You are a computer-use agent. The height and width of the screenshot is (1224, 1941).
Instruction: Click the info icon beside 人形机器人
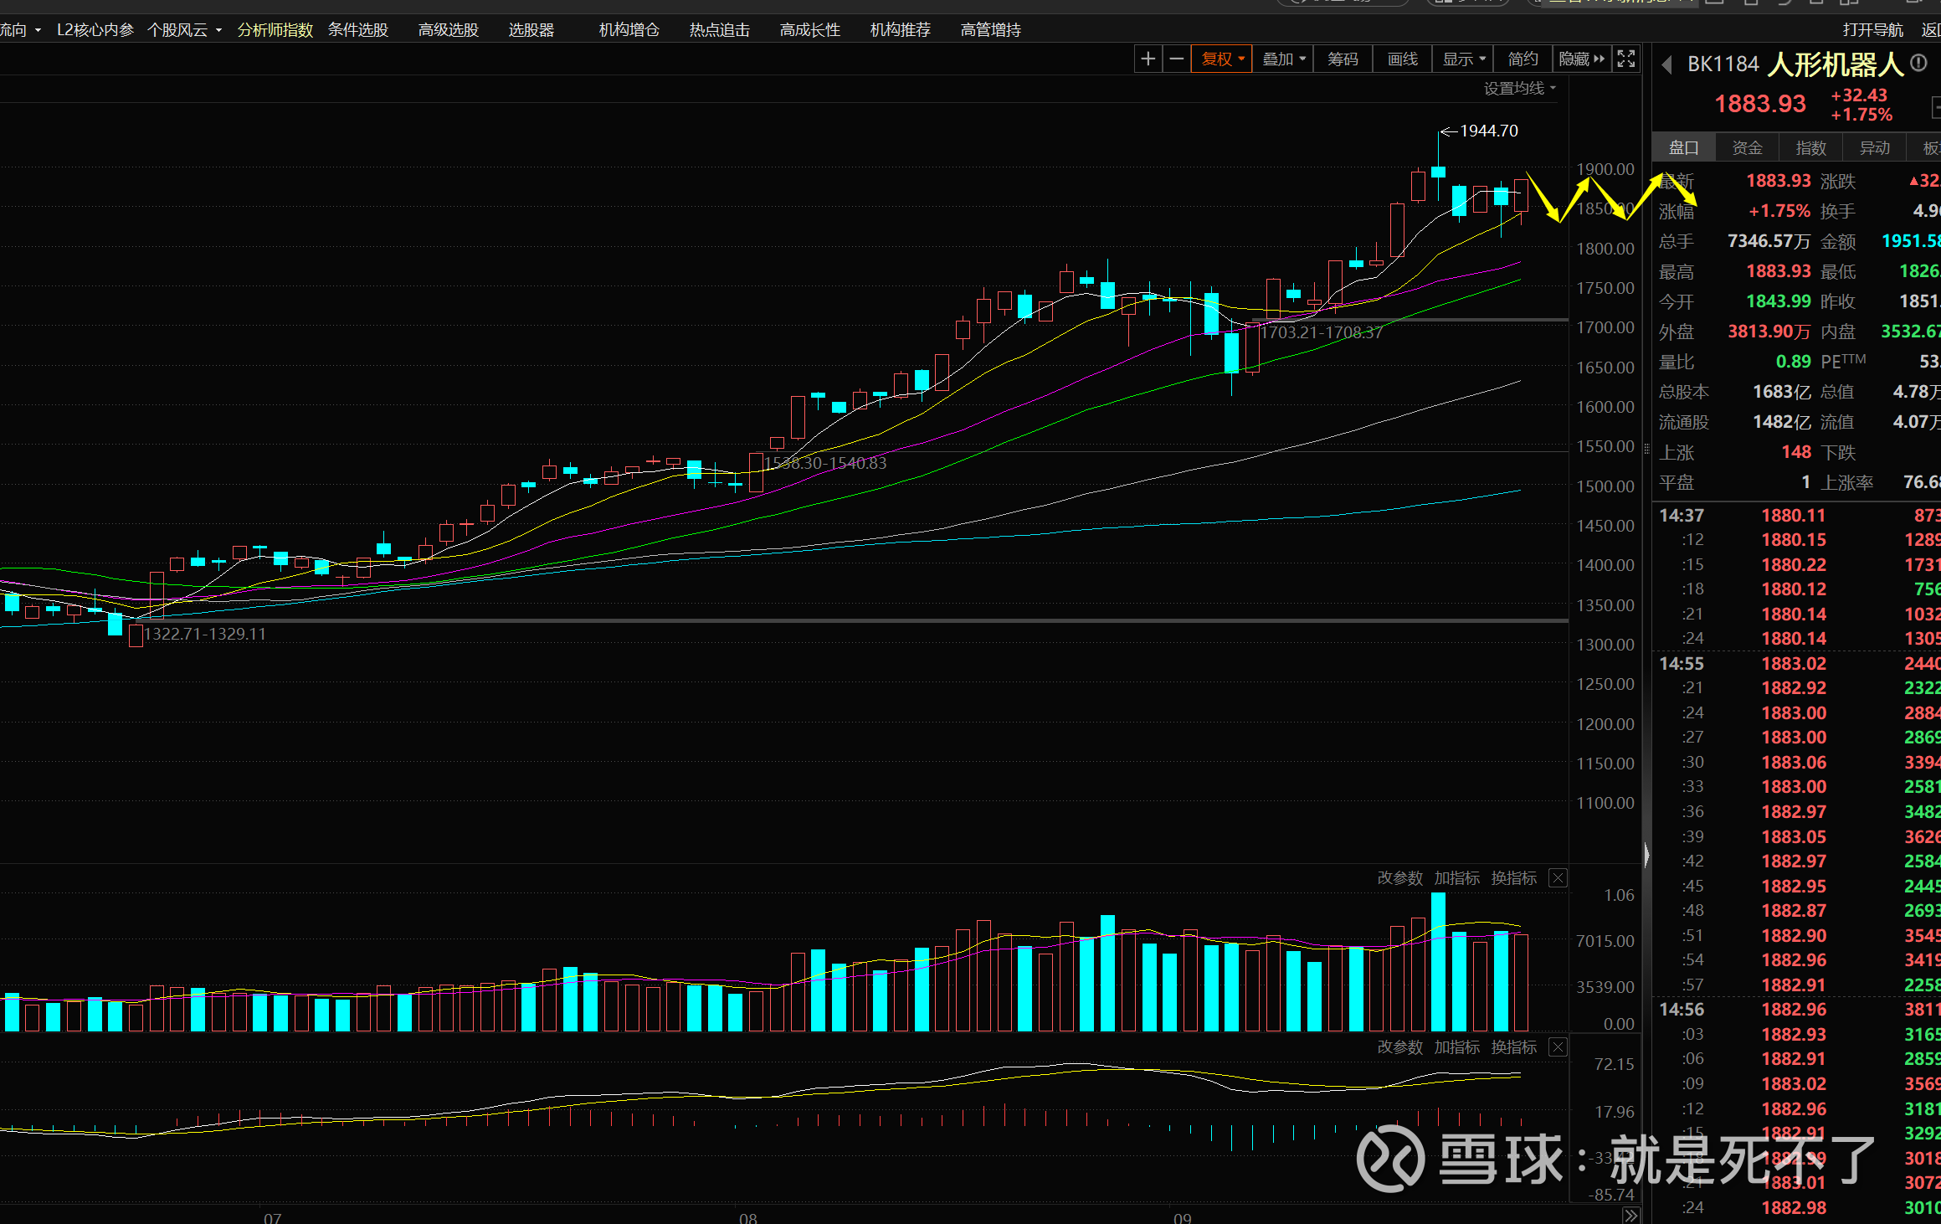(x=1919, y=64)
